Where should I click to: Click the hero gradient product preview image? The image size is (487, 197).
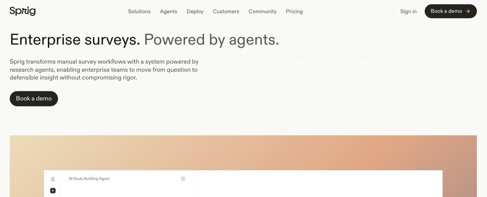243,166
